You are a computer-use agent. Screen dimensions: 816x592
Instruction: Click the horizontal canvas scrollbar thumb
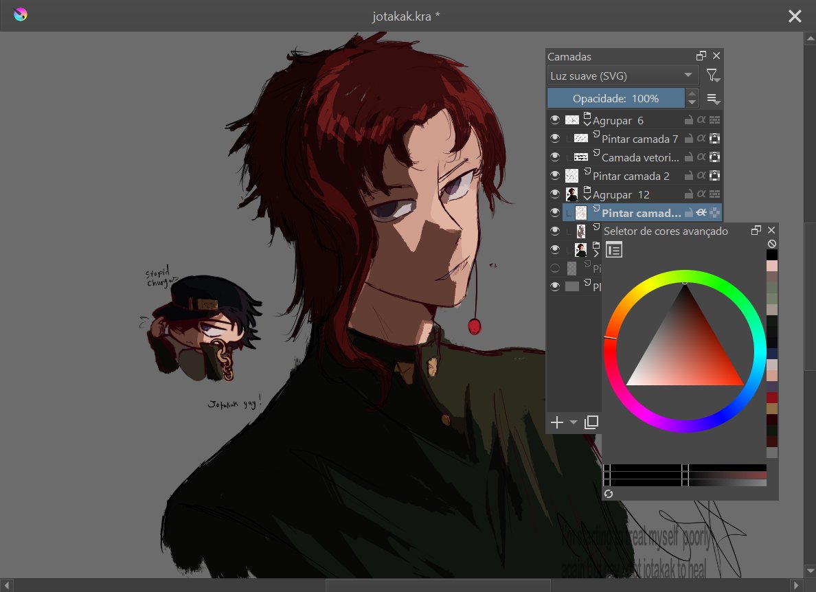[438, 585]
